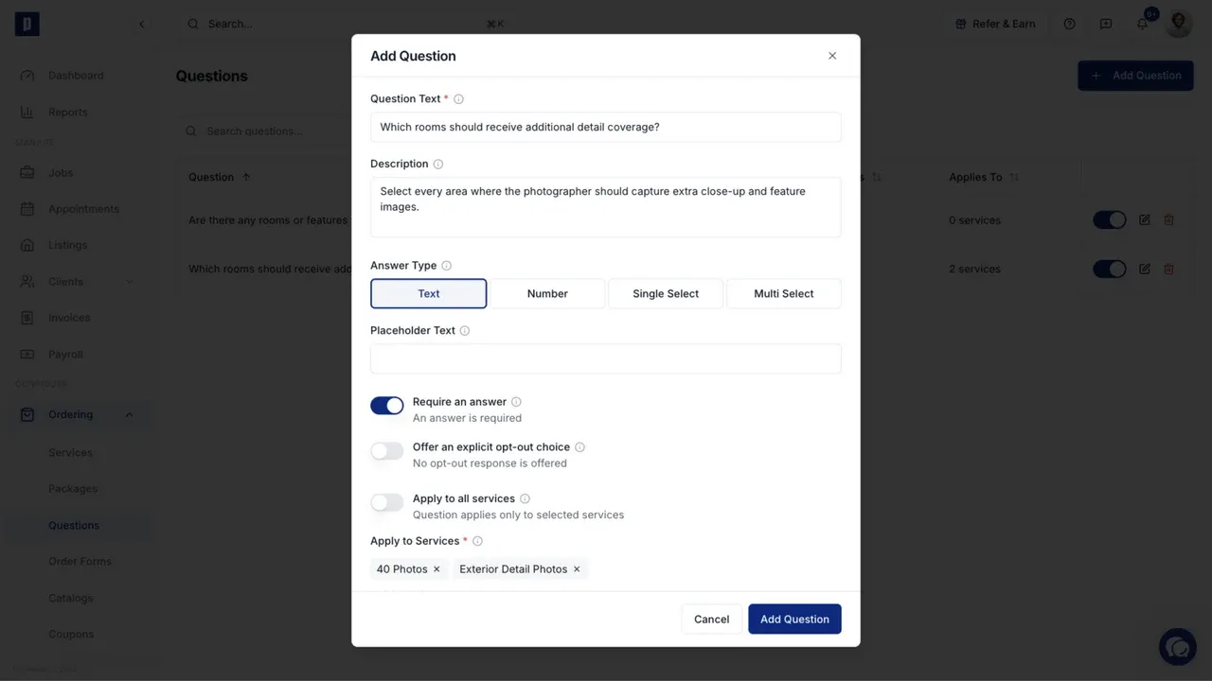1212x681 pixels.
Task: Toggle Require an answer switch
Action: click(x=387, y=406)
